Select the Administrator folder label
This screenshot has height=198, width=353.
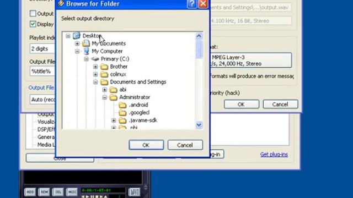pyautogui.click(x=135, y=97)
